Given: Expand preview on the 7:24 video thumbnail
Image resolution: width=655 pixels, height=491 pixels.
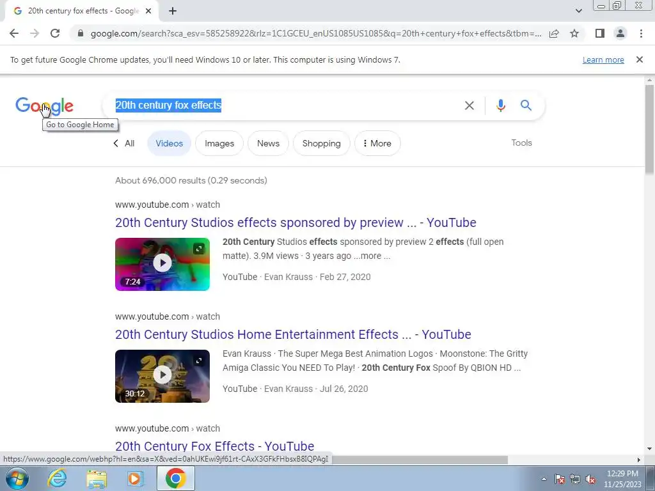Looking at the screenshot, I should click(199, 249).
